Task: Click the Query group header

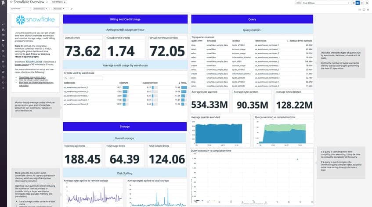Action: 252,19
